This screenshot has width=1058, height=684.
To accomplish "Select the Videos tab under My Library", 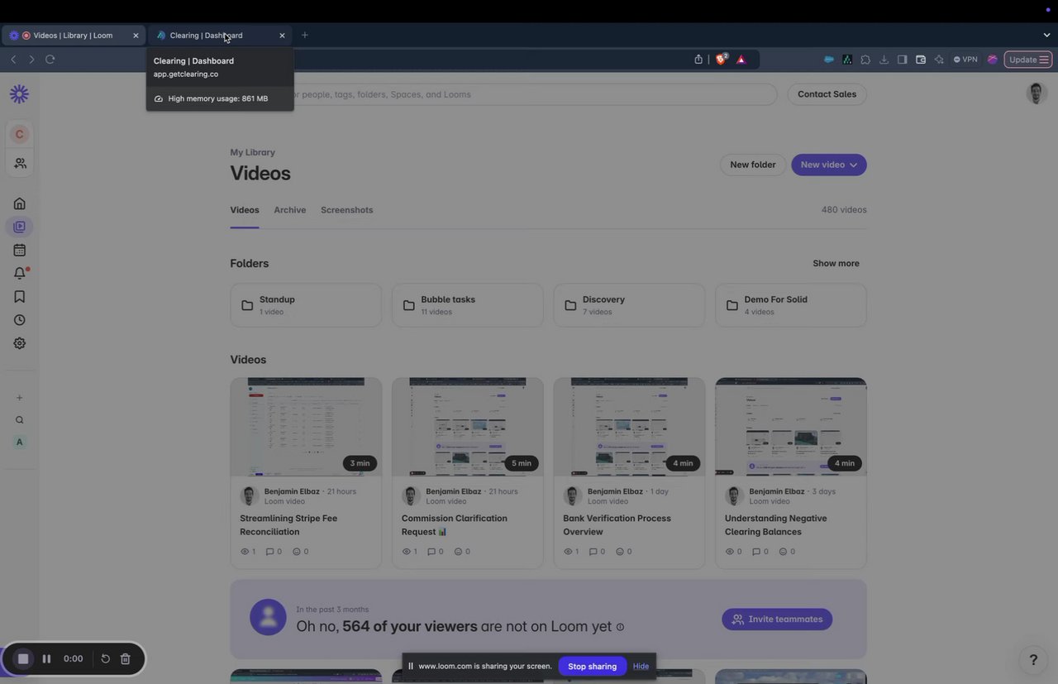I will coord(245,210).
